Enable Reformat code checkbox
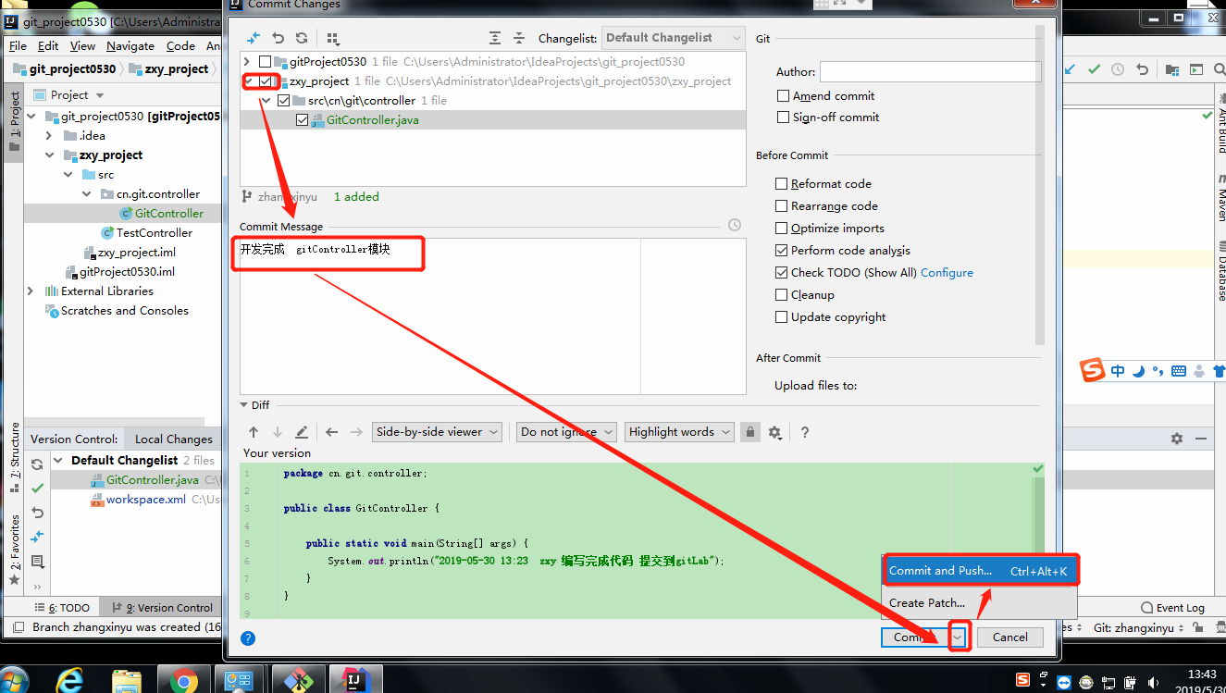This screenshot has height=693, width=1226. click(x=782, y=184)
